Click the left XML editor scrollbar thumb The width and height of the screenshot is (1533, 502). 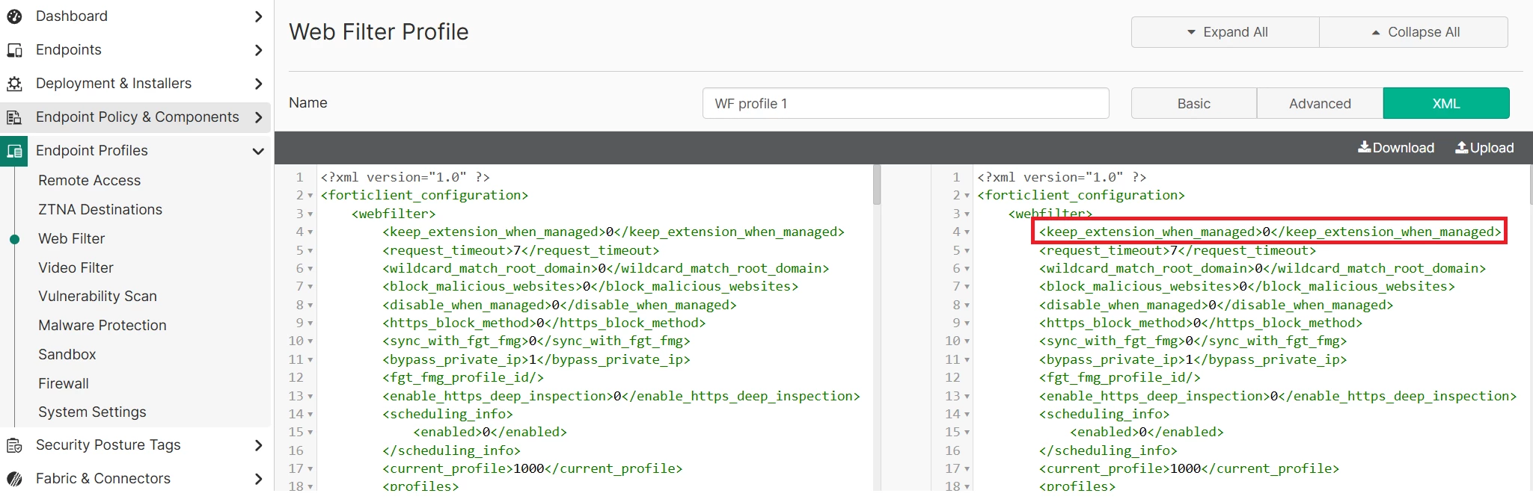click(877, 185)
